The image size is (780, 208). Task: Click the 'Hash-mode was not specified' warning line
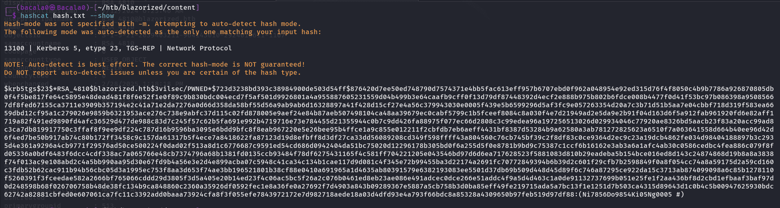coord(153,24)
